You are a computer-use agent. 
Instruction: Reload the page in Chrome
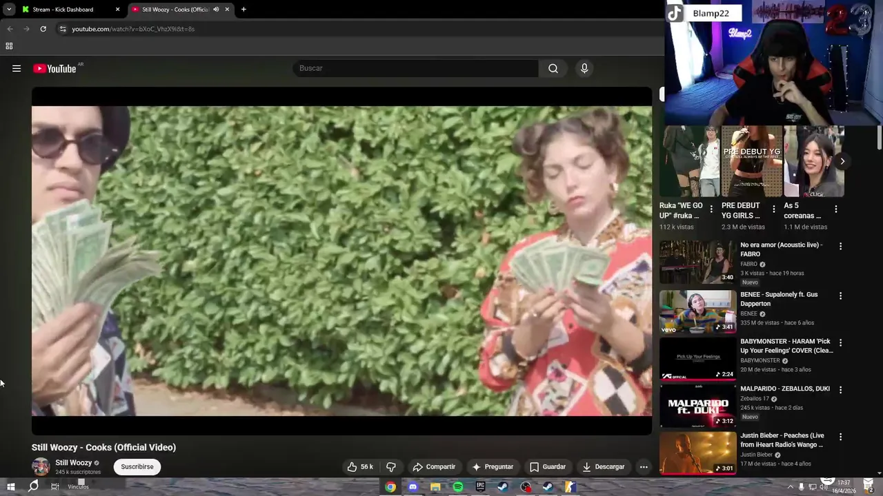(43, 29)
